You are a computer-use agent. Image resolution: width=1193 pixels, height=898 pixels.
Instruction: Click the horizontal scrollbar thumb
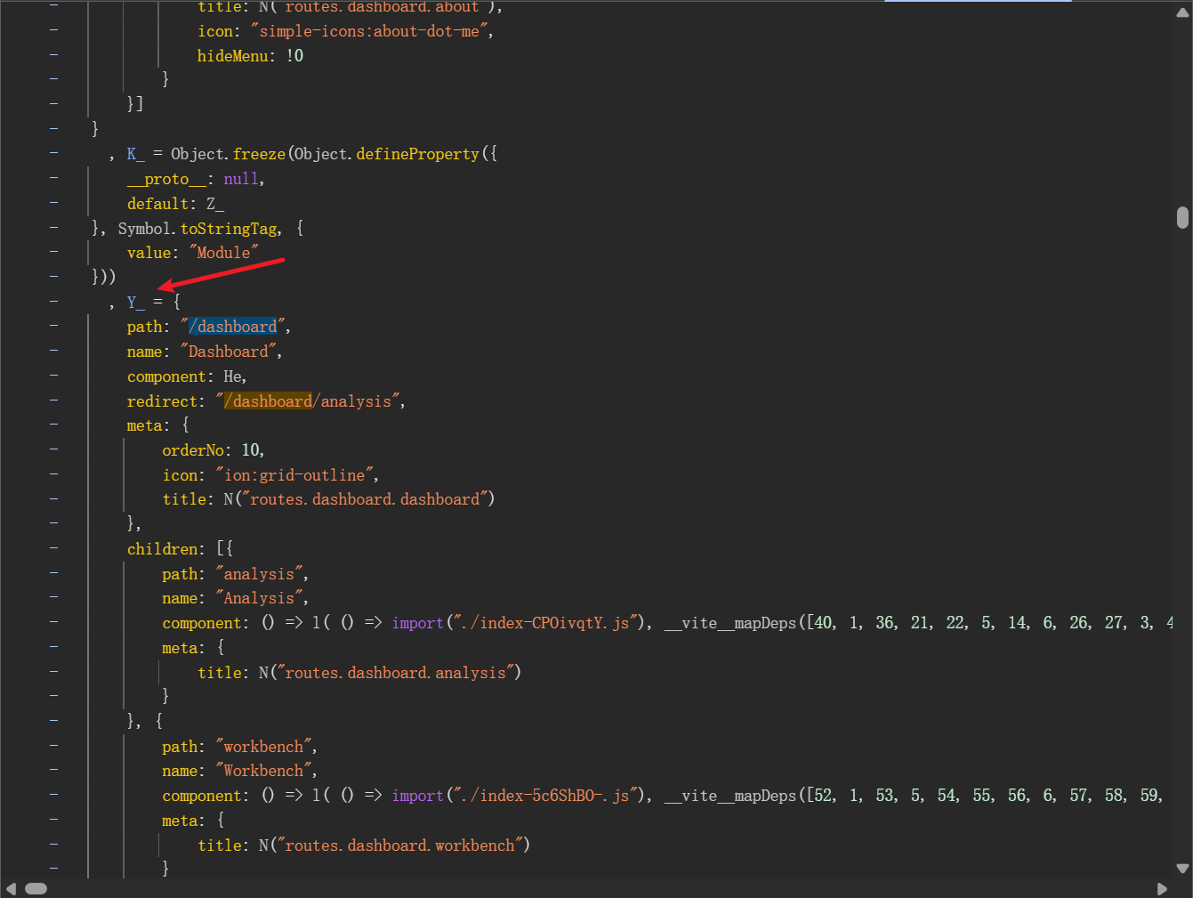click(36, 888)
